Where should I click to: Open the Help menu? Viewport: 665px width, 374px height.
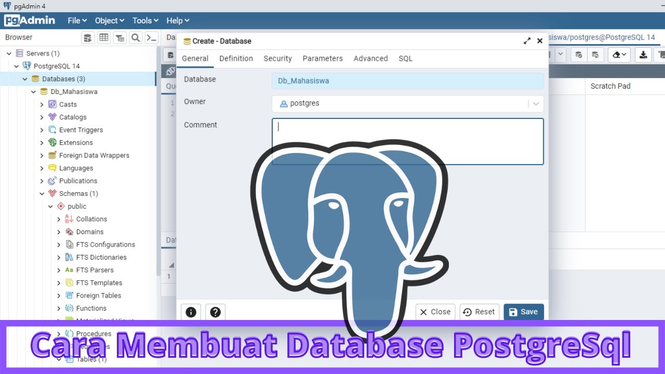178,20
